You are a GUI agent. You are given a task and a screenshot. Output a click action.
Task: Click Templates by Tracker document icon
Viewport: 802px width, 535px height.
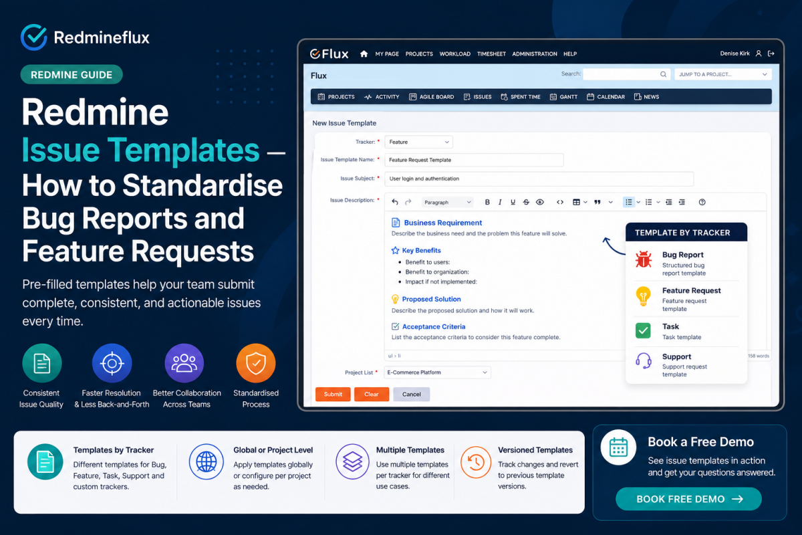click(45, 461)
